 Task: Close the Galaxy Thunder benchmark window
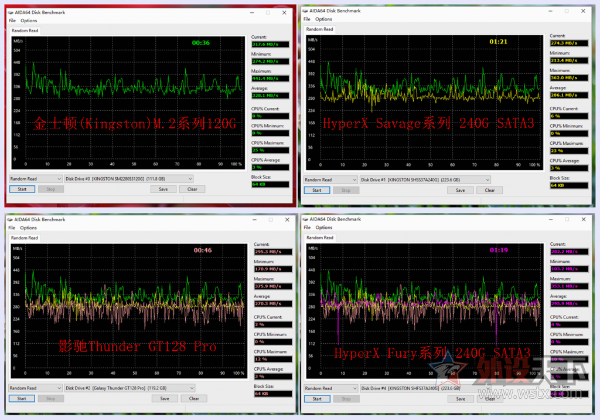[287, 219]
